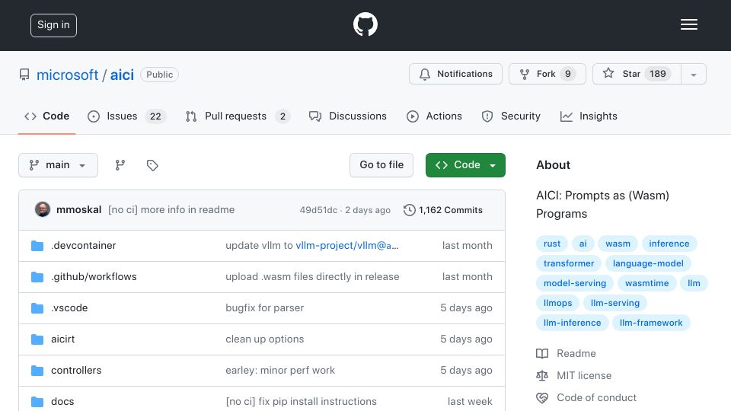Open the Security tab
Viewport: 731px width, 411px height.
coord(511,116)
